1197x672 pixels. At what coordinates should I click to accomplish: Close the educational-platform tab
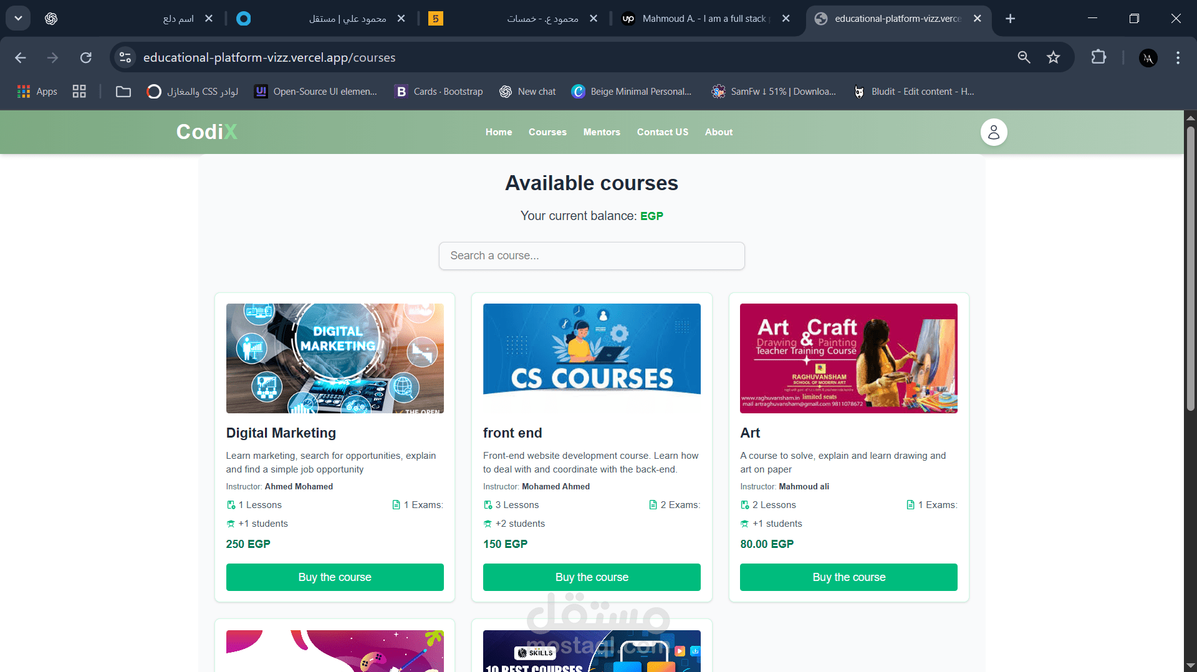pyautogui.click(x=978, y=19)
